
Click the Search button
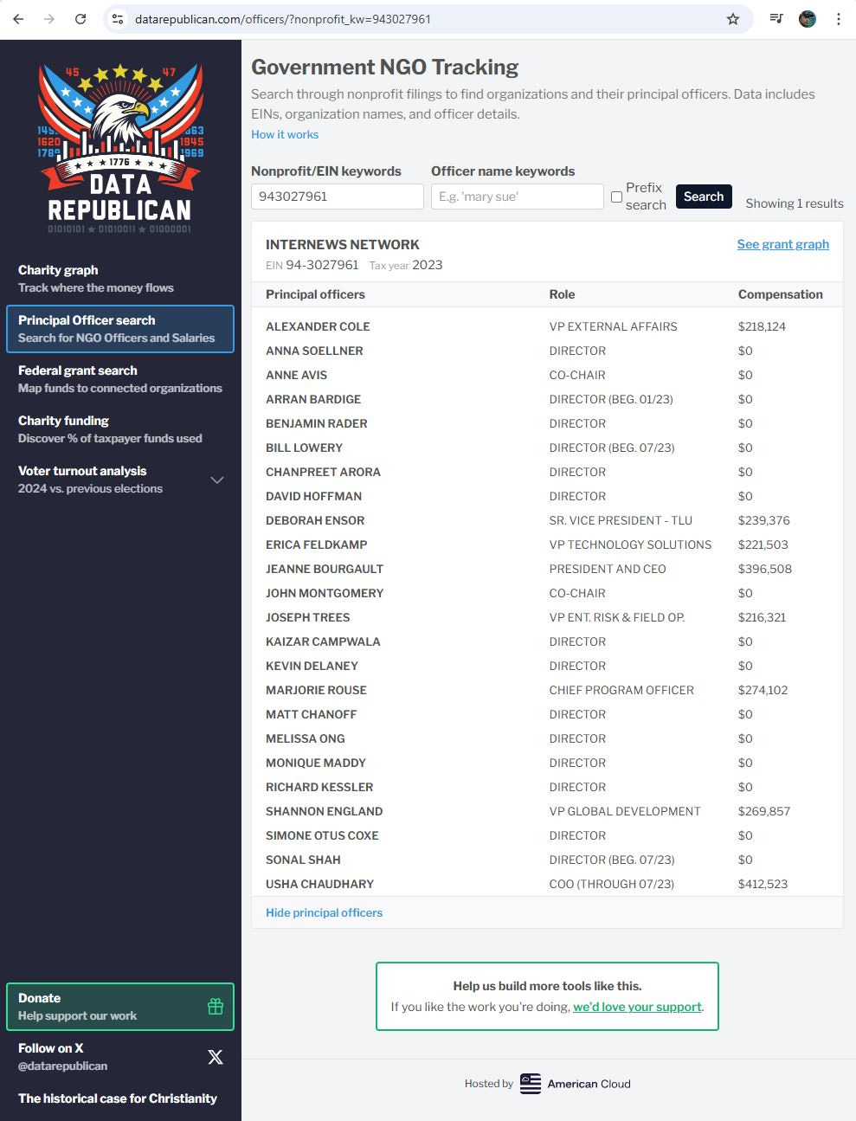pos(704,196)
